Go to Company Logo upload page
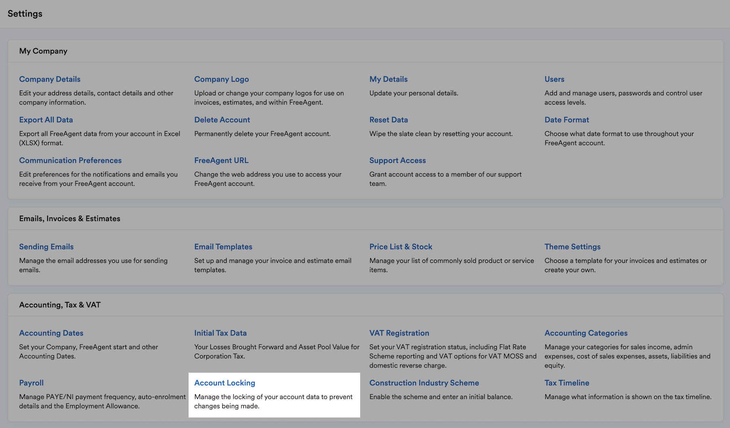The width and height of the screenshot is (730, 428). 221,79
